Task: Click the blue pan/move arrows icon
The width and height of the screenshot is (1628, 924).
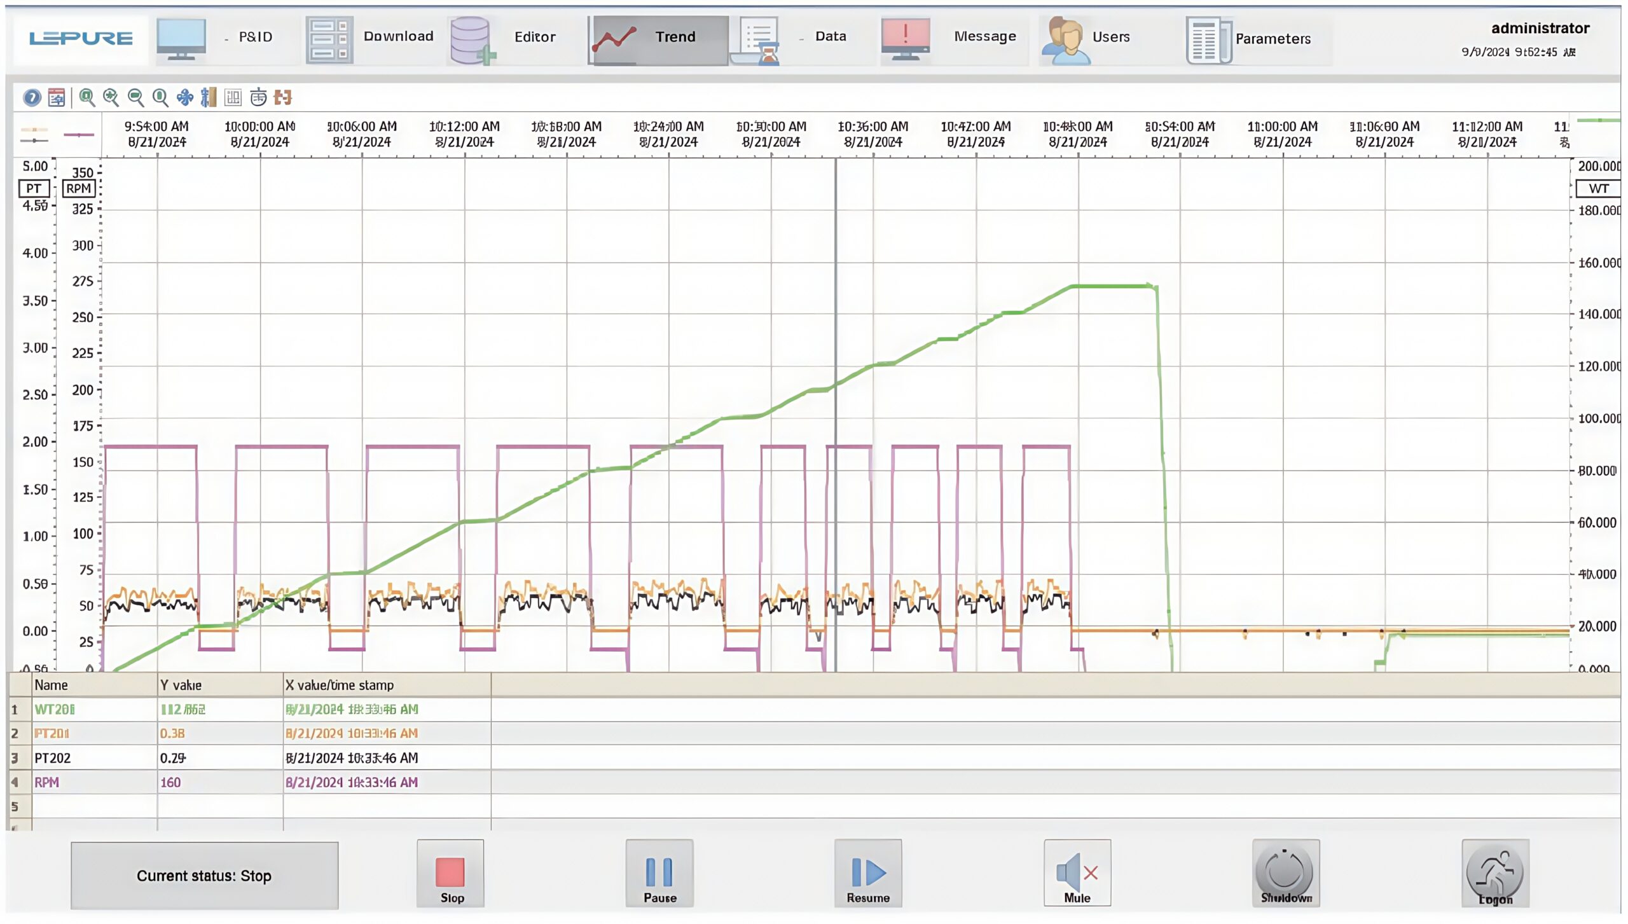Action: (184, 97)
